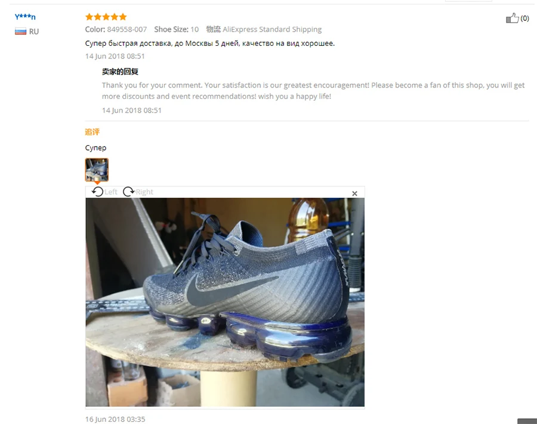Click the Left rotate label
The image size is (537, 424).
pos(111,192)
